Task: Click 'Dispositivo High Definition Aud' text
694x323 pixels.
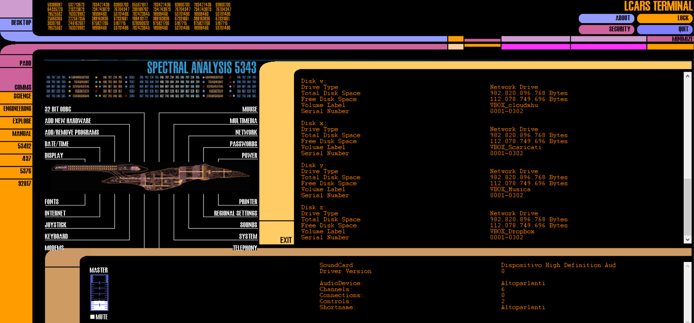Action: point(558,265)
